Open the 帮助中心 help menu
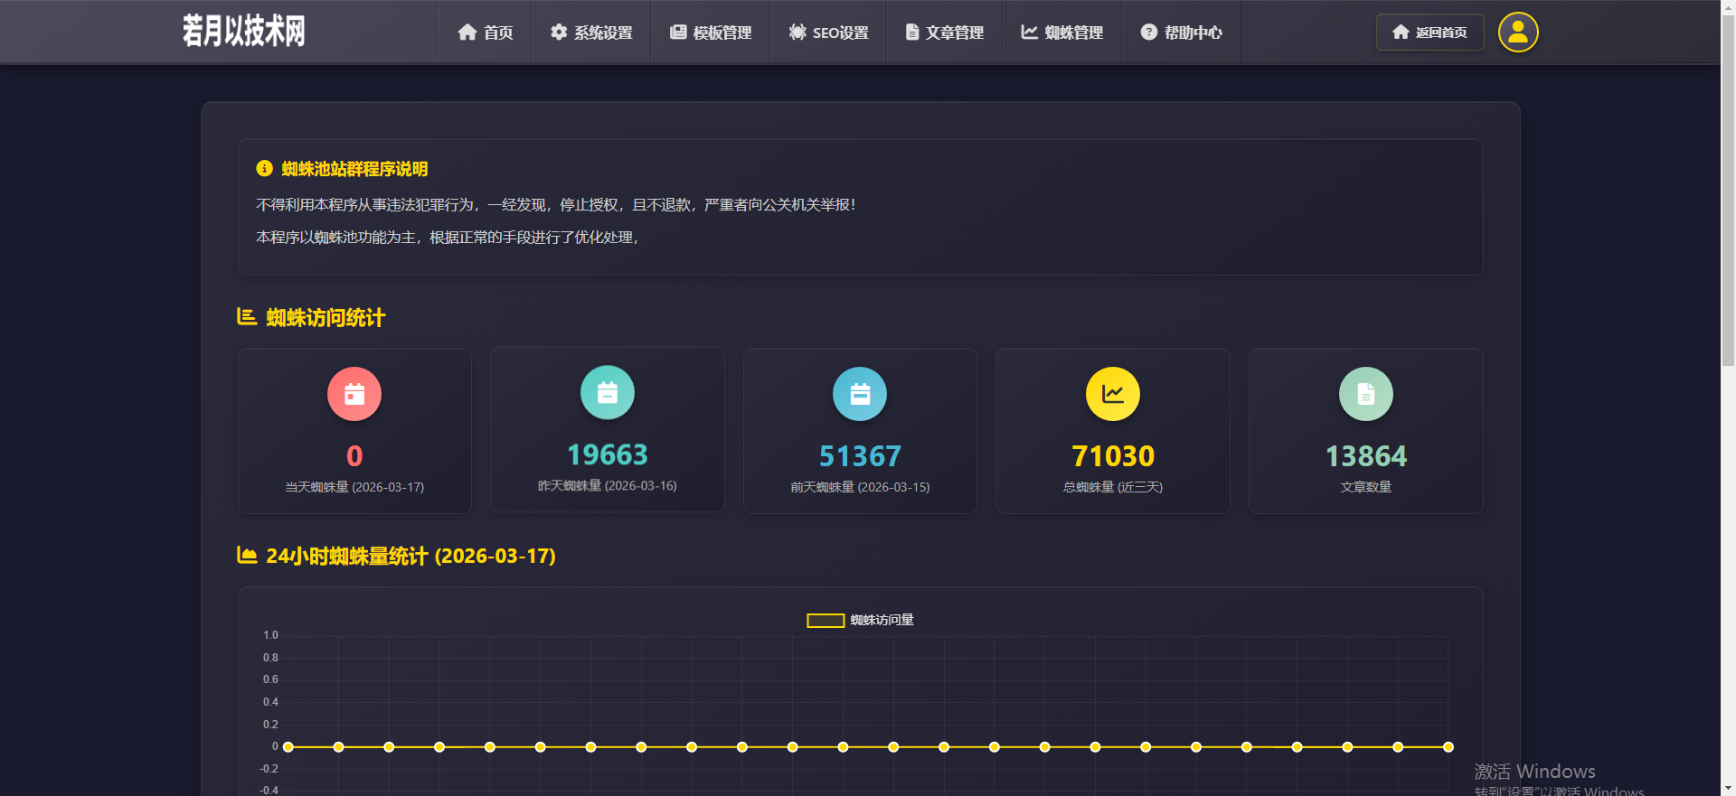Image resolution: width=1736 pixels, height=796 pixels. click(x=1181, y=33)
